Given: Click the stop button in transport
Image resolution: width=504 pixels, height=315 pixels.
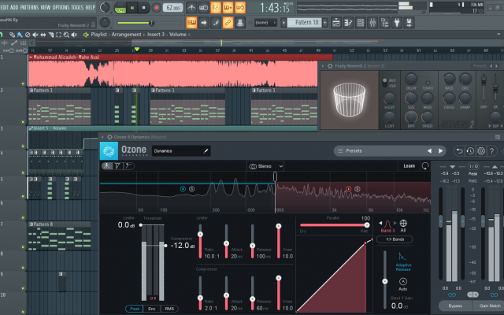Looking at the screenshot, I should 143,8.
